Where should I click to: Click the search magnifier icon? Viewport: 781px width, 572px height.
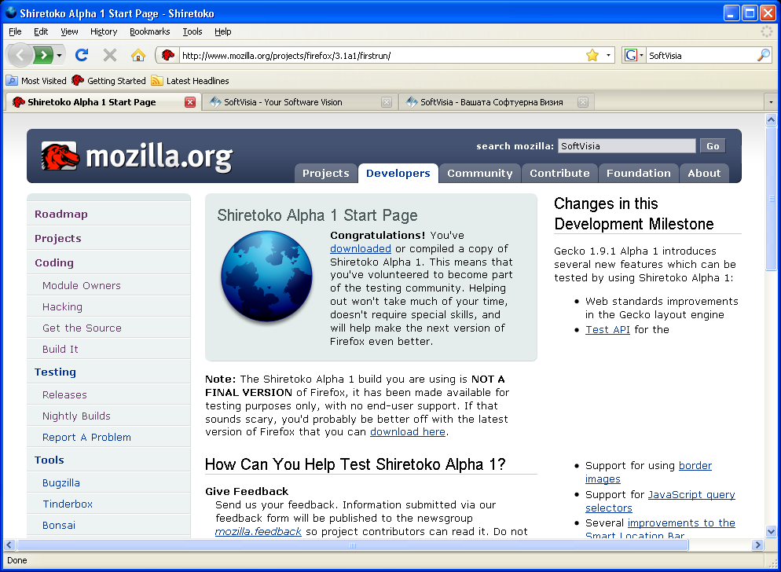pos(763,55)
